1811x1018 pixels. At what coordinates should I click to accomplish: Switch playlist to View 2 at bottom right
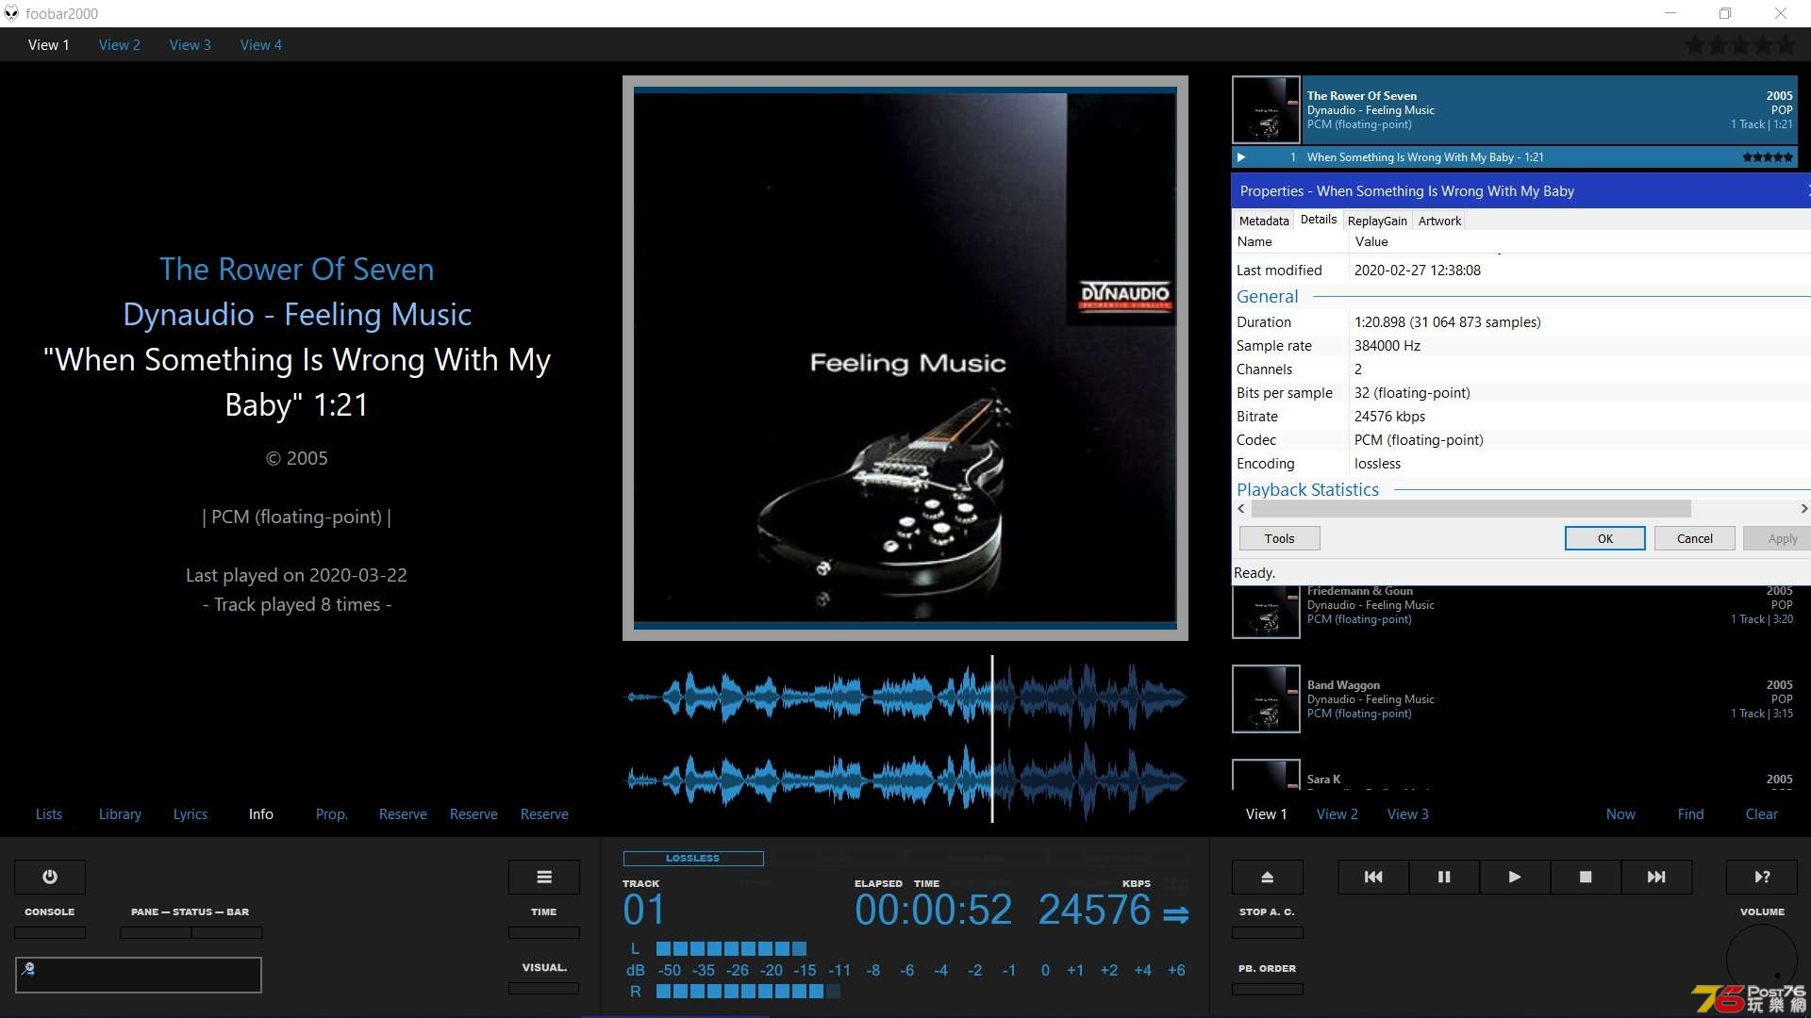coord(1337,814)
